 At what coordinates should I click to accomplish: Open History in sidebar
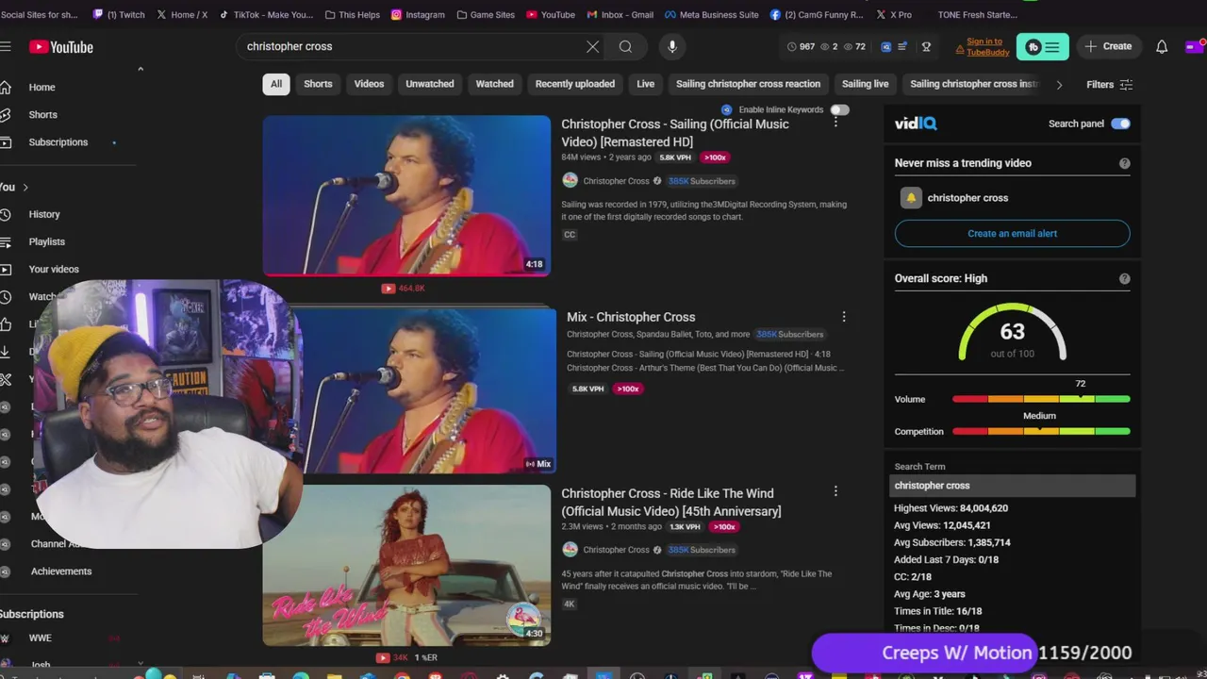tap(43, 214)
